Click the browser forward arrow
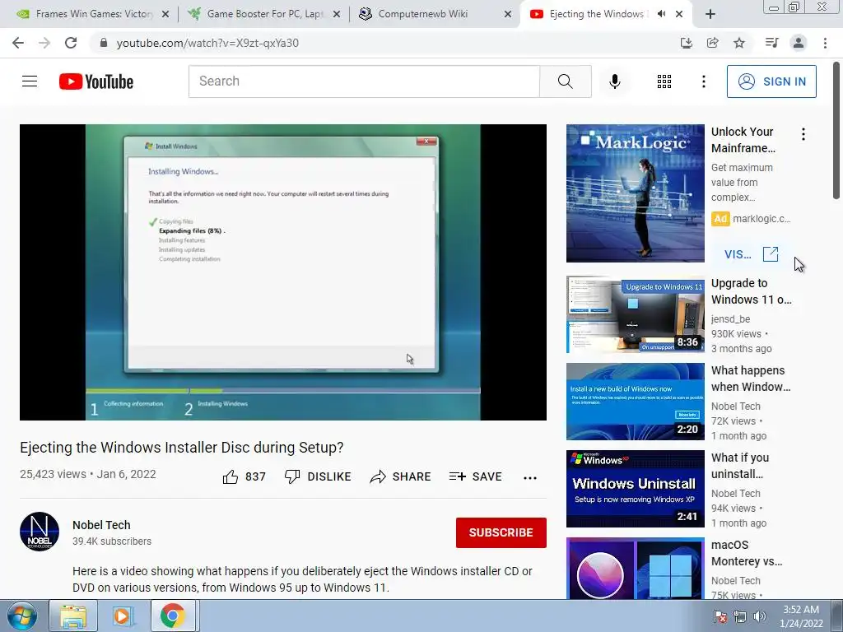This screenshot has height=632, width=843. [44, 43]
